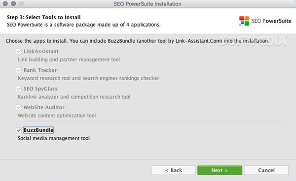The height and width of the screenshot is (181, 296).
Task: Click the 'SEO PowerSuite Installation' window title
Action: coord(148,4)
